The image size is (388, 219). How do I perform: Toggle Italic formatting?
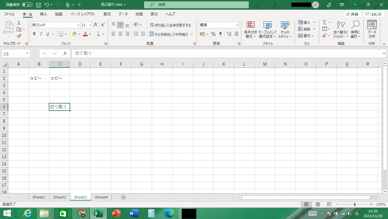tap(41, 34)
